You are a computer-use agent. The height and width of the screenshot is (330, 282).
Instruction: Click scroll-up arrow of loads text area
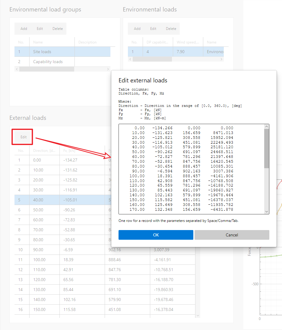[x=267, y=127]
